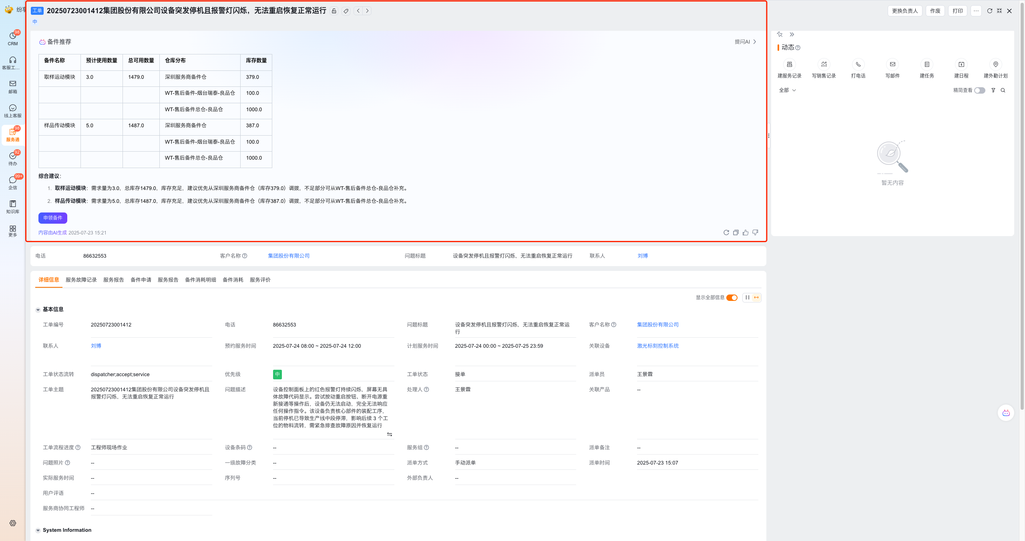Image resolution: width=1025 pixels, height=541 pixels.
Task: Click the right-side vertical scrollbar
Action: tap(1022, 200)
